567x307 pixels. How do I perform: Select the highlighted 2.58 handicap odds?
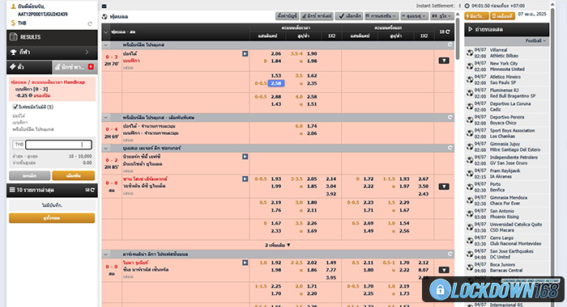point(276,83)
